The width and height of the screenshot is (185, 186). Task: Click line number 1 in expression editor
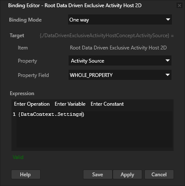(x=14, y=114)
